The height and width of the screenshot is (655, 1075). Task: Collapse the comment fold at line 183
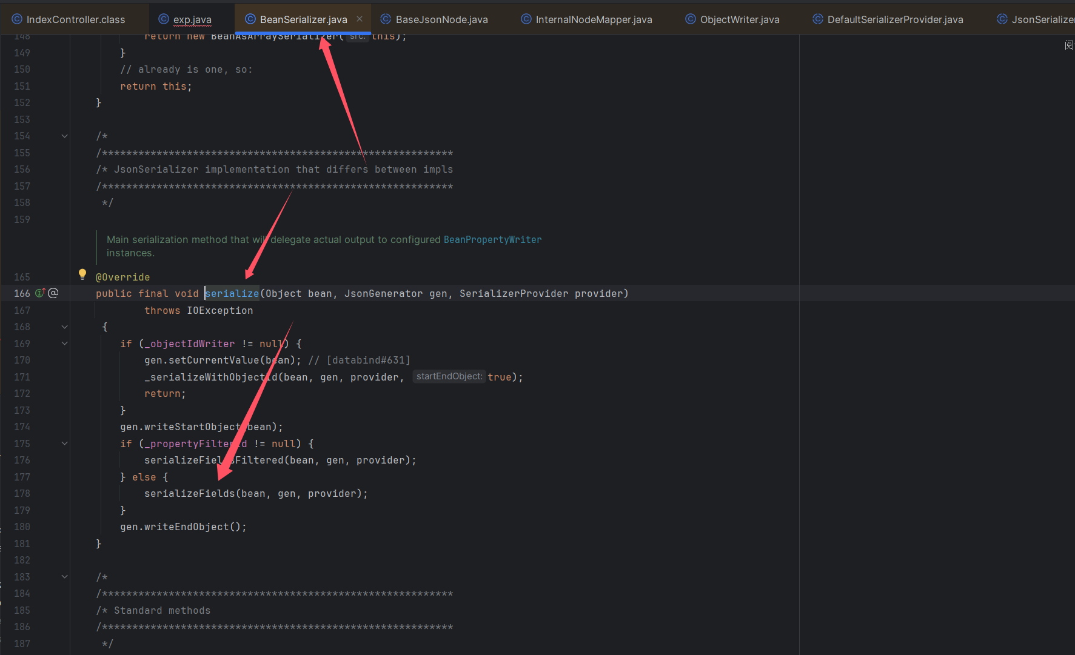65,577
